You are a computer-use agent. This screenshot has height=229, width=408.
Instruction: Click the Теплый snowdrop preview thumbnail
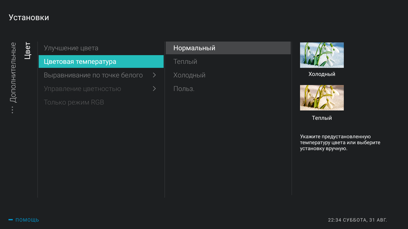coord(322,98)
